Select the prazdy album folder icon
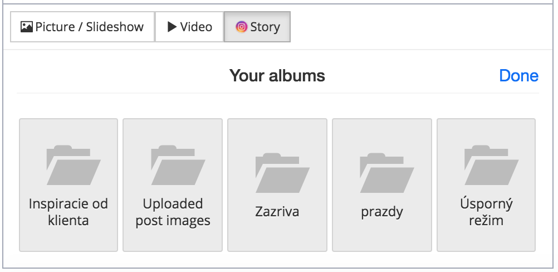This screenshot has width=558, height=272. pyautogui.click(x=387, y=173)
